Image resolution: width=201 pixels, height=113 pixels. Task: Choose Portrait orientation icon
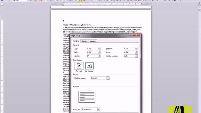(79, 66)
